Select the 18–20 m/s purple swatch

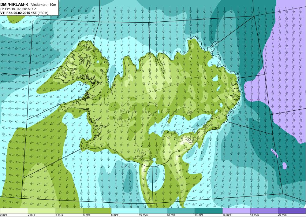click(x=264, y=211)
